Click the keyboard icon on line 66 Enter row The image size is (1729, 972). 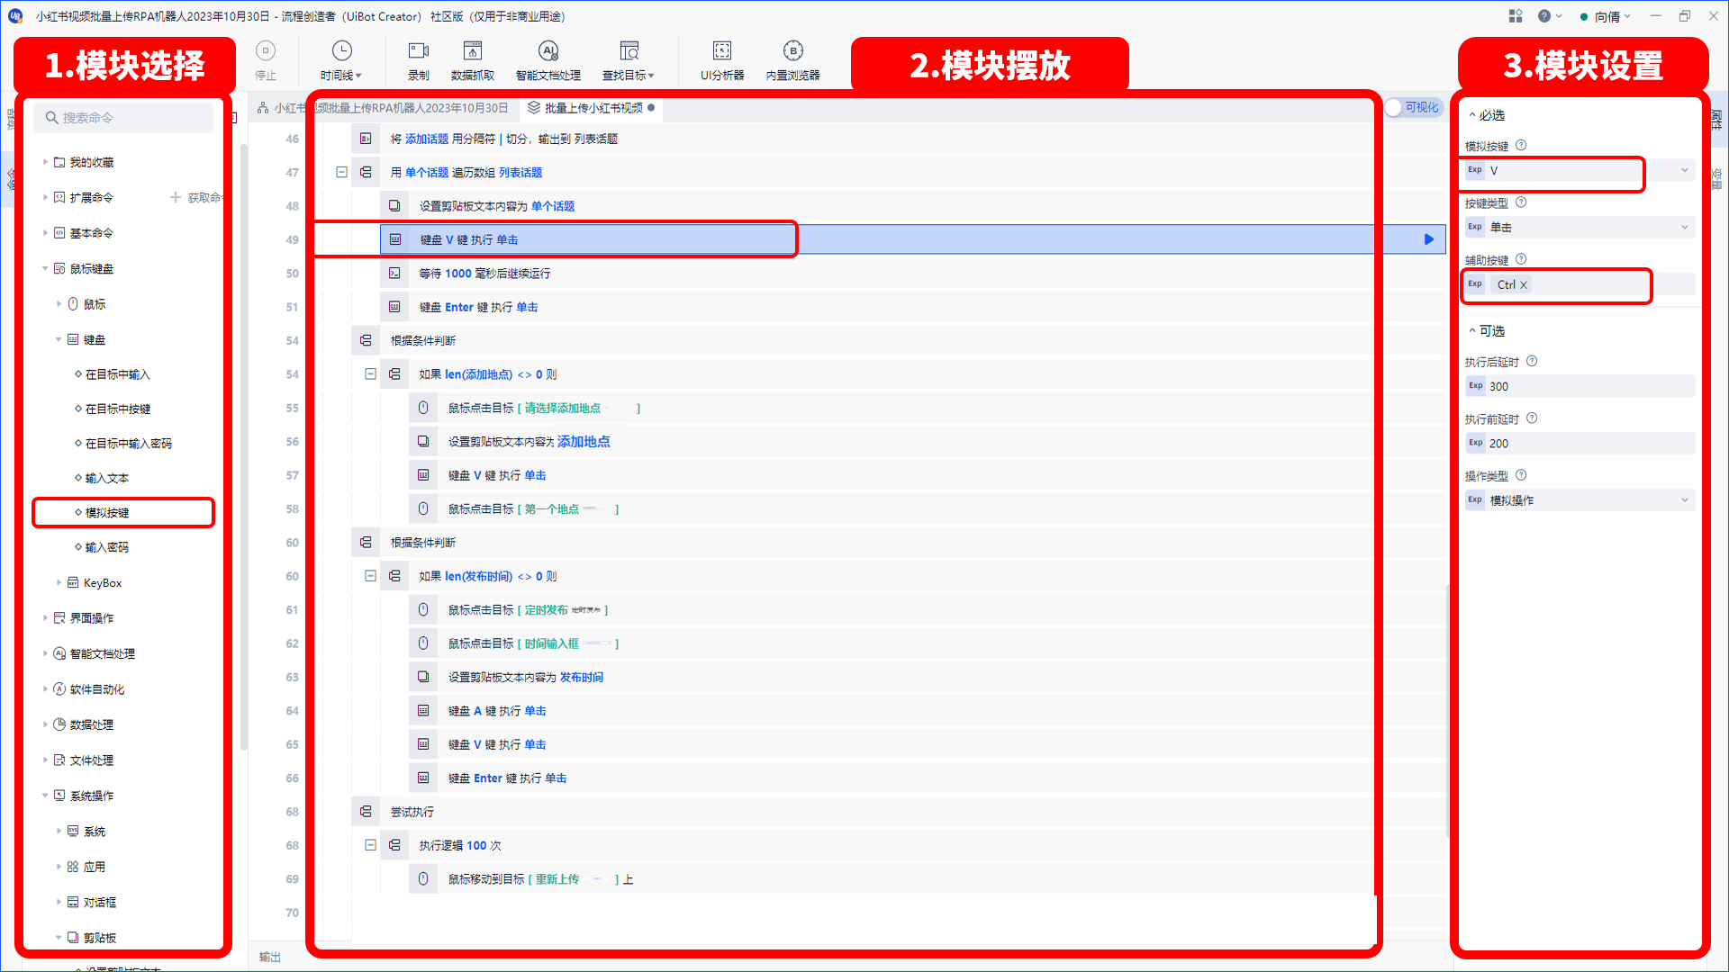point(423,778)
